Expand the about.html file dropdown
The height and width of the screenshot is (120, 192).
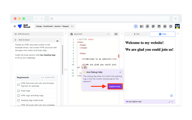tap(108, 34)
